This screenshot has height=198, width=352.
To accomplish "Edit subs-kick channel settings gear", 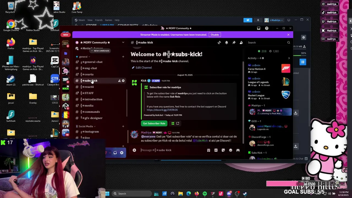I will pyautogui.click(x=123, y=81).
